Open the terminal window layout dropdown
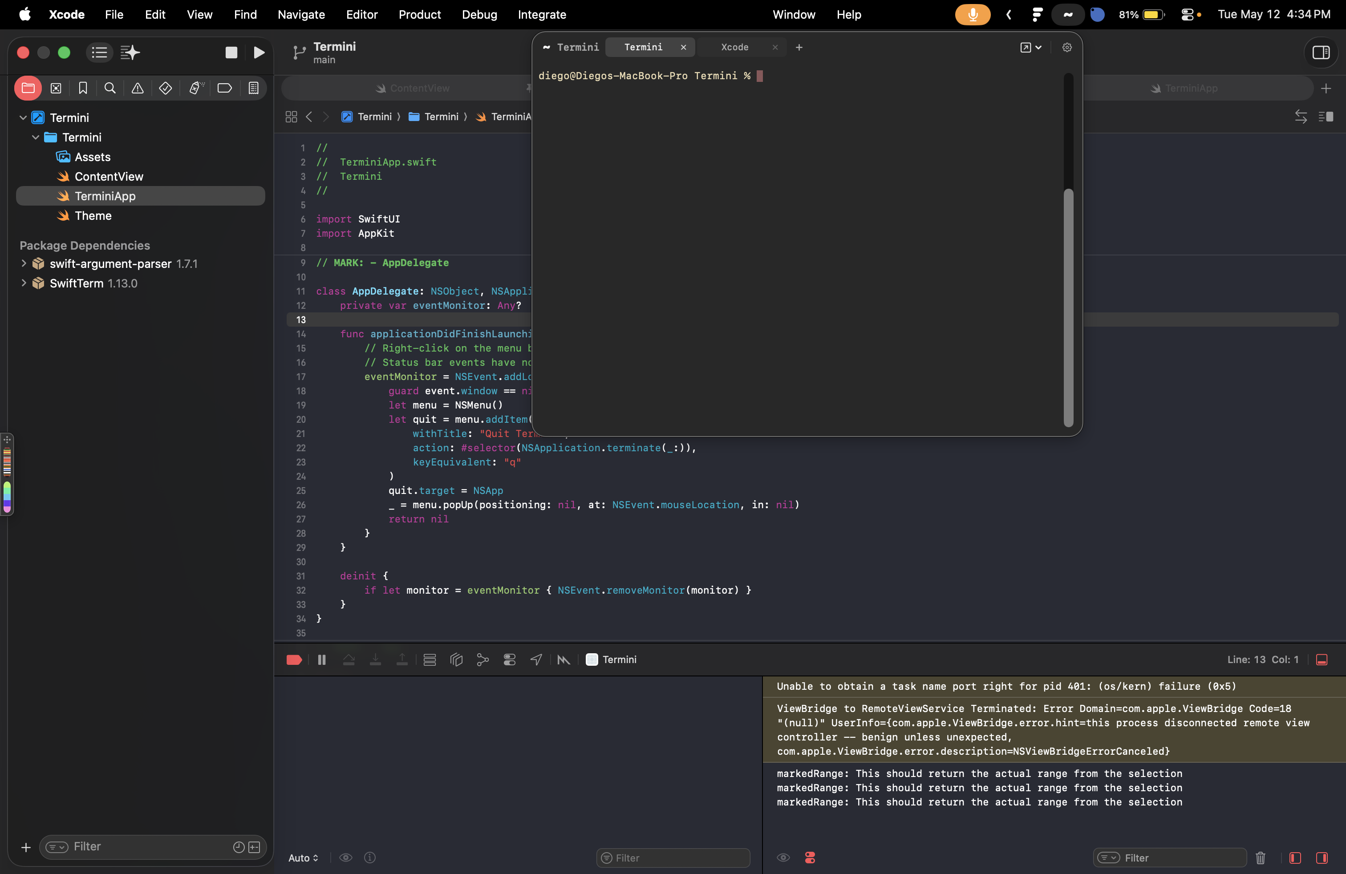Viewport: 1346px width, 874px height. 1030,48
